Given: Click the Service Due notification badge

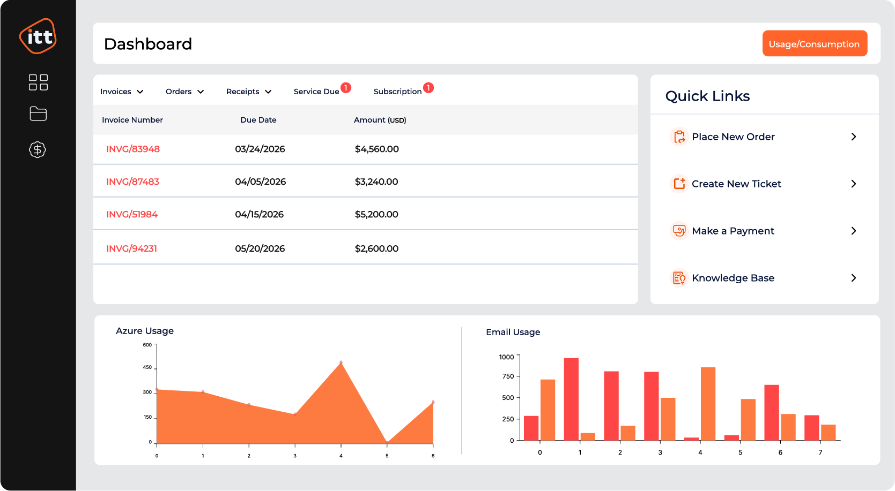Looking at the screenshot, I should point(346,88).
